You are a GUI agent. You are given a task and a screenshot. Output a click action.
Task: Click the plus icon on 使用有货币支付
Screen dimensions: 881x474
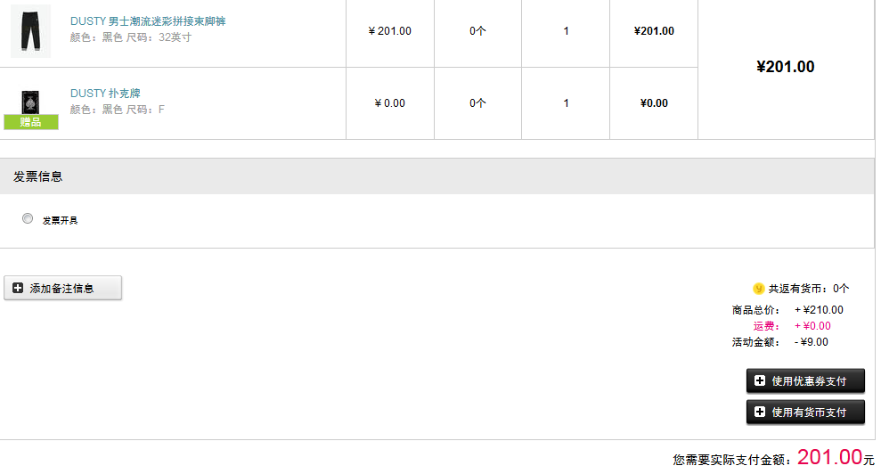[760, 412]
